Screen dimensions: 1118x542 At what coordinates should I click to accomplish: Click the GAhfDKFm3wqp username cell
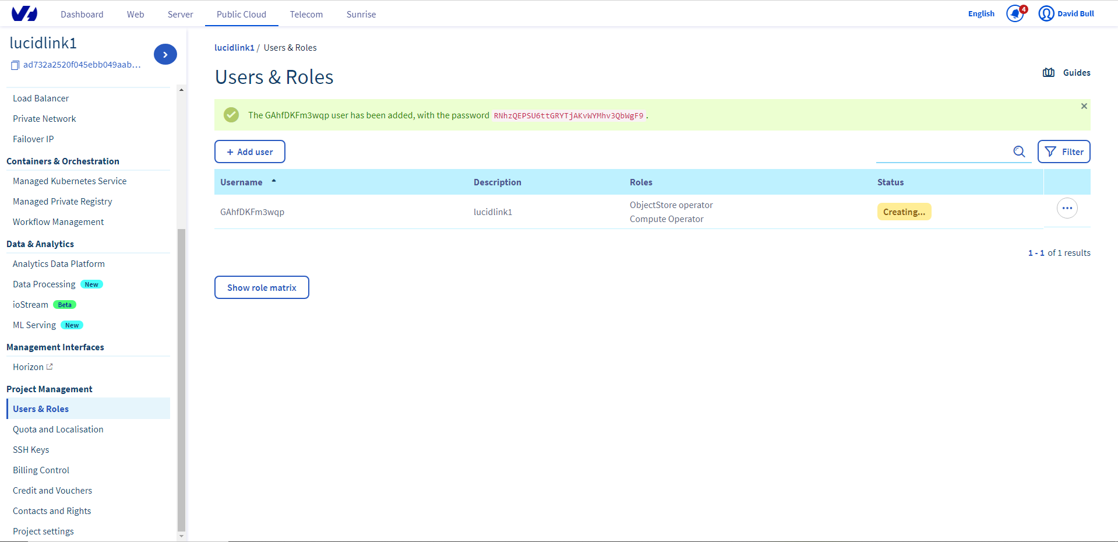click(x=252, y=212)
